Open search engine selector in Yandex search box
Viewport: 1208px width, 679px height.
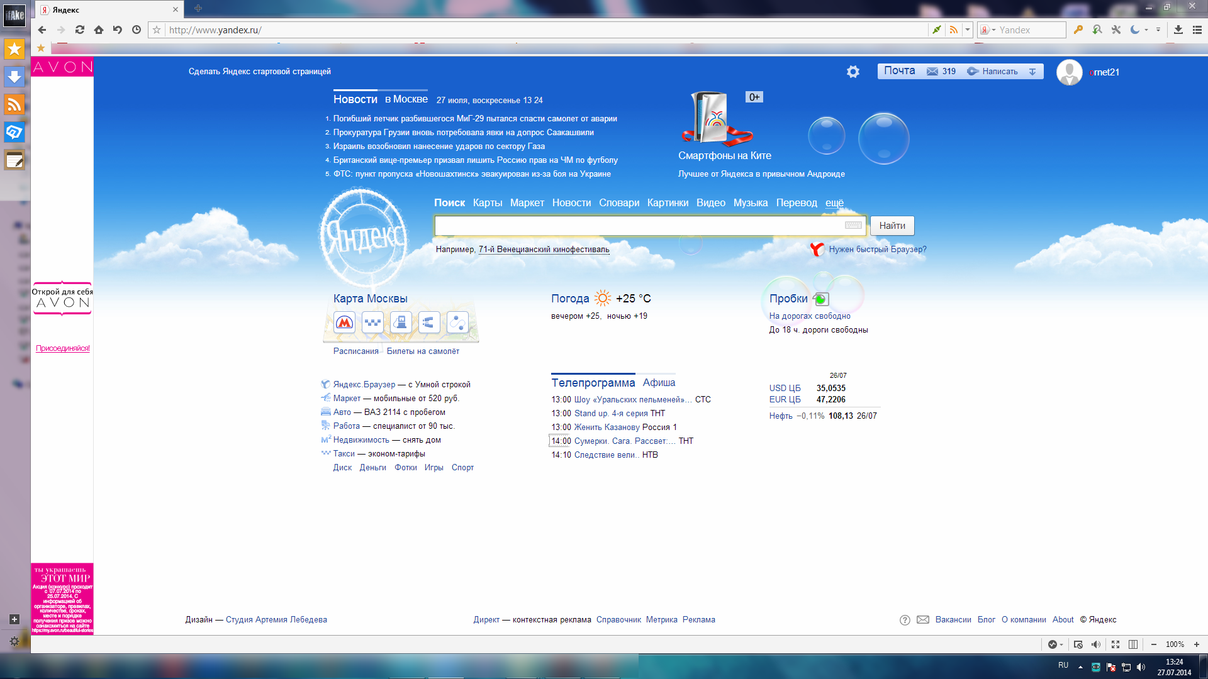(x=988, y=30)
